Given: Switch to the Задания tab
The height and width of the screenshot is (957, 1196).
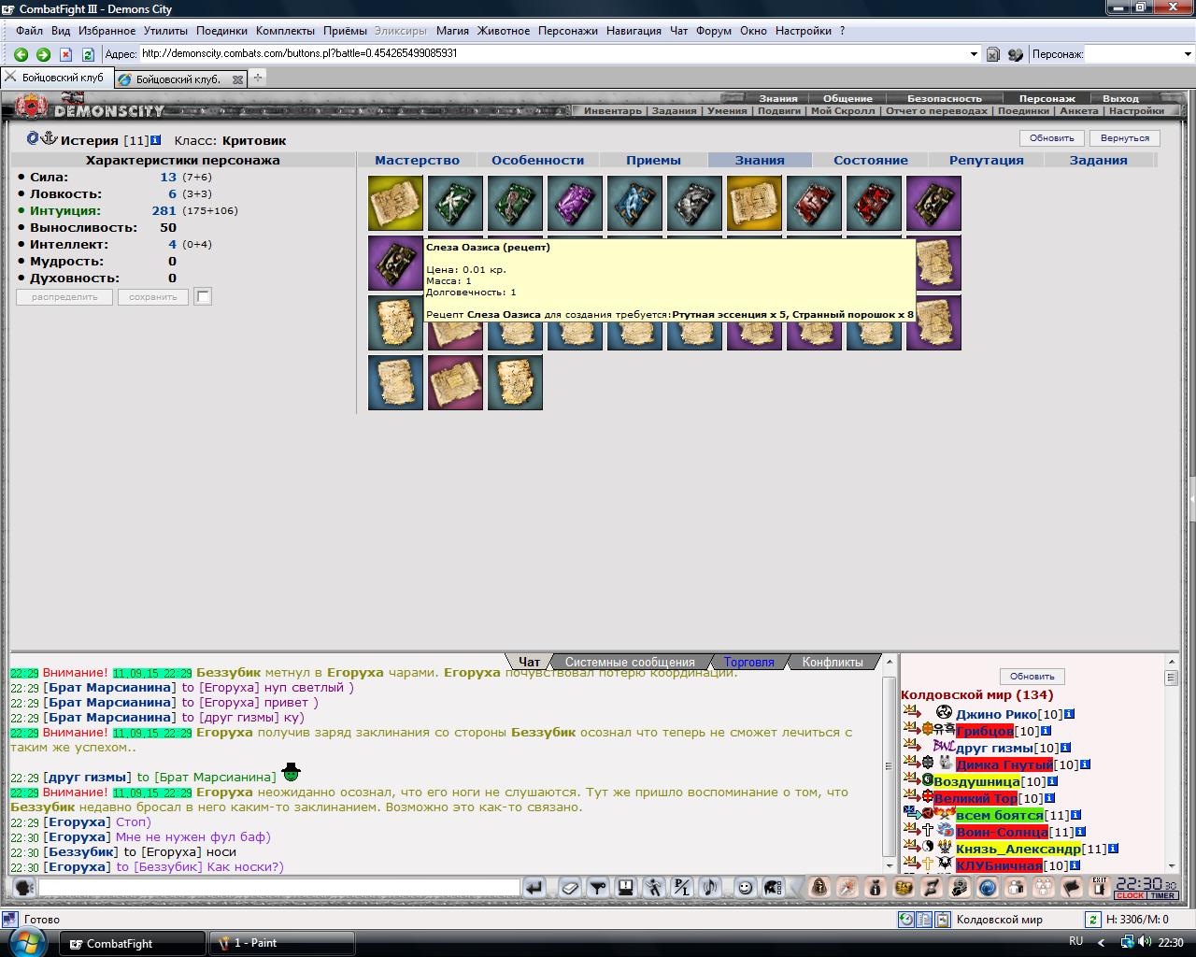Looking at the screenshot, I should pos(1098,160).
